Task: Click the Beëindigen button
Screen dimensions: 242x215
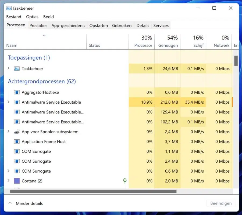Action: point(221,203)
